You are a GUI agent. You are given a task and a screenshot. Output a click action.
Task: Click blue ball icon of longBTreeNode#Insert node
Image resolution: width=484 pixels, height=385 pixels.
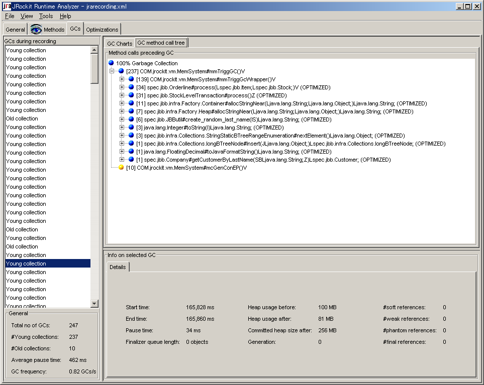(131, 143)
